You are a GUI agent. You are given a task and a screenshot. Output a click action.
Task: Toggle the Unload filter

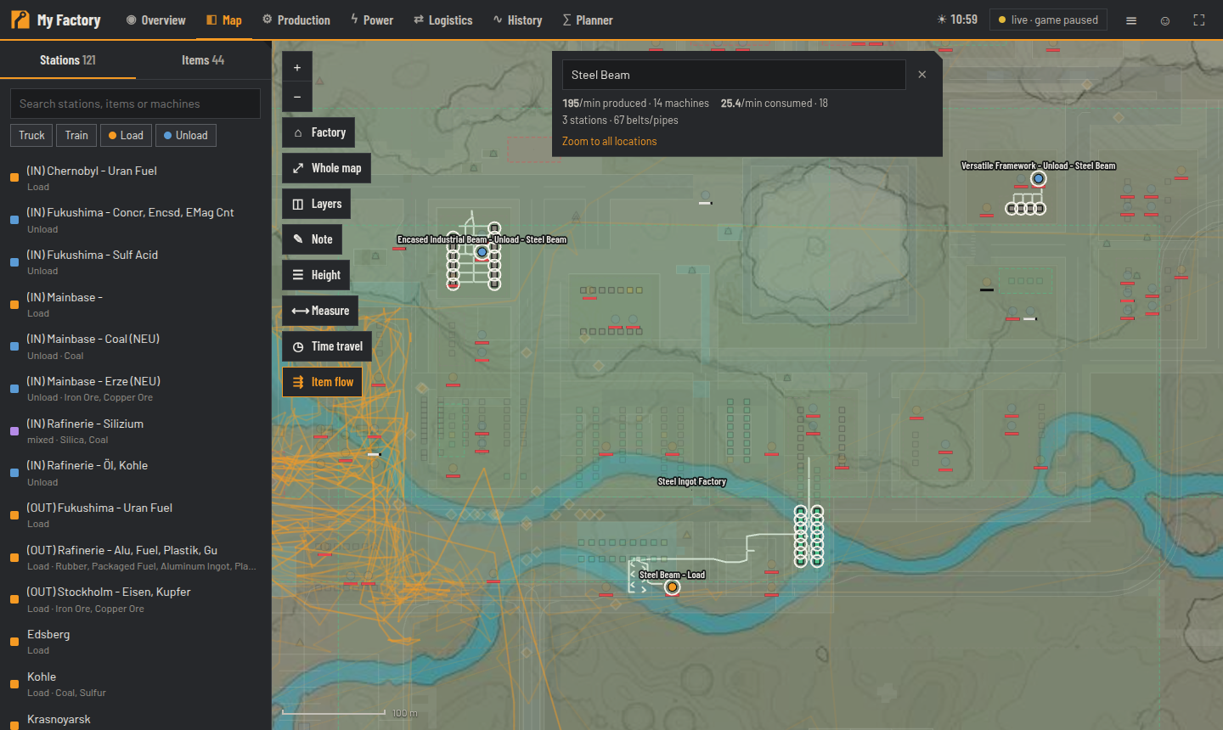tap(186, 136)
